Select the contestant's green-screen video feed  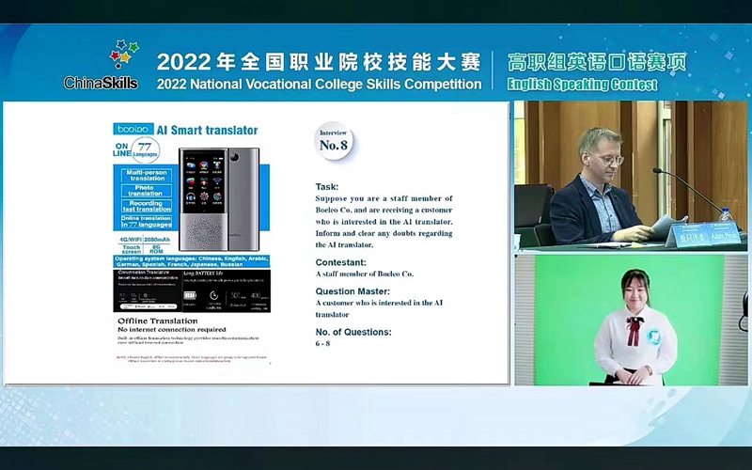click(x=631, y=320)
